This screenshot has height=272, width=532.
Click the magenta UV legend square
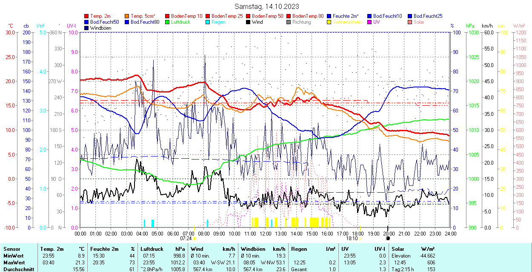(369, 22)
